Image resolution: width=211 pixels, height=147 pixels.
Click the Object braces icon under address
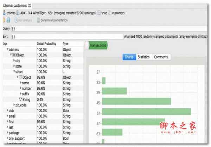click(14, 55)
